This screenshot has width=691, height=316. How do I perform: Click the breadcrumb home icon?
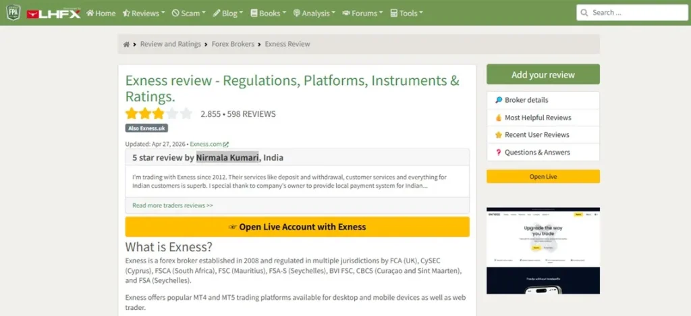coord(126,44)
